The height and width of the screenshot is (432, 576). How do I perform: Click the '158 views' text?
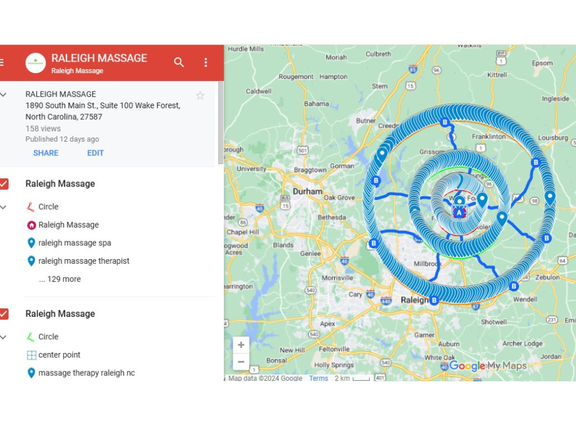pos(43,128)
